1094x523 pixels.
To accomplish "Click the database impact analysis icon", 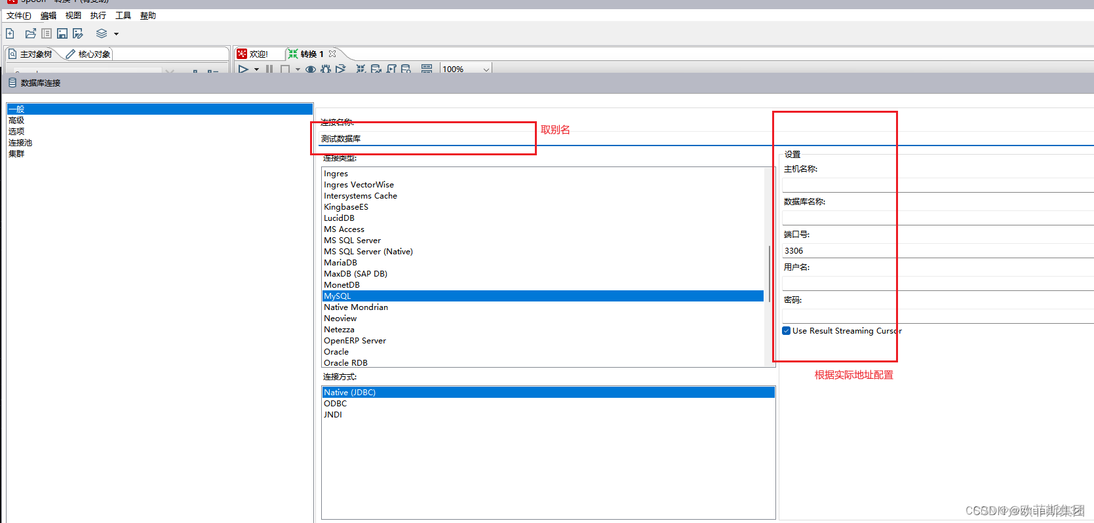I will (376, 69).
